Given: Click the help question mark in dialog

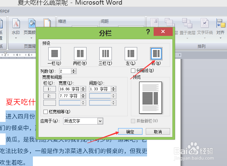Looking at the screenshot, I should (x=148, y=32).
